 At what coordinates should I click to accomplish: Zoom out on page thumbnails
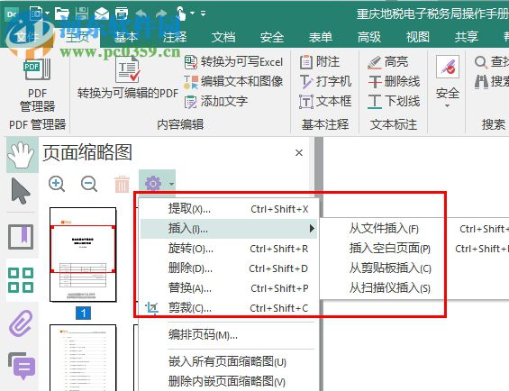89,184
